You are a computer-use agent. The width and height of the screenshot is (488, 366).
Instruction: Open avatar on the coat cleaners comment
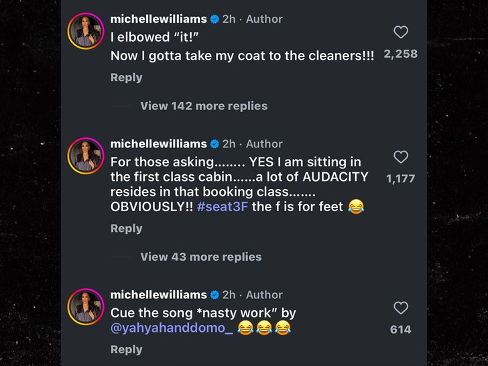(x=86, y=31)
